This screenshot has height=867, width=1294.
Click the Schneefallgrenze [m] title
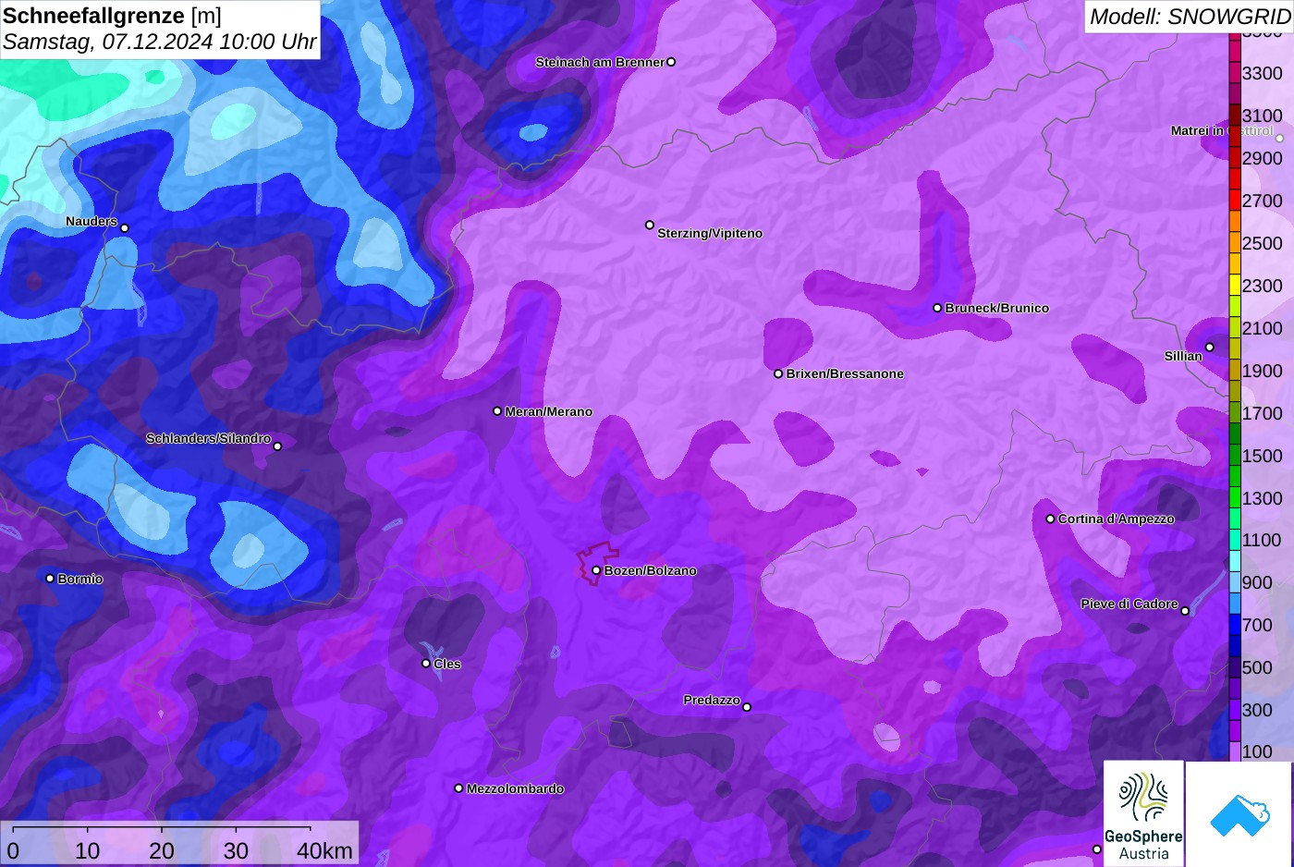[112, 16]
